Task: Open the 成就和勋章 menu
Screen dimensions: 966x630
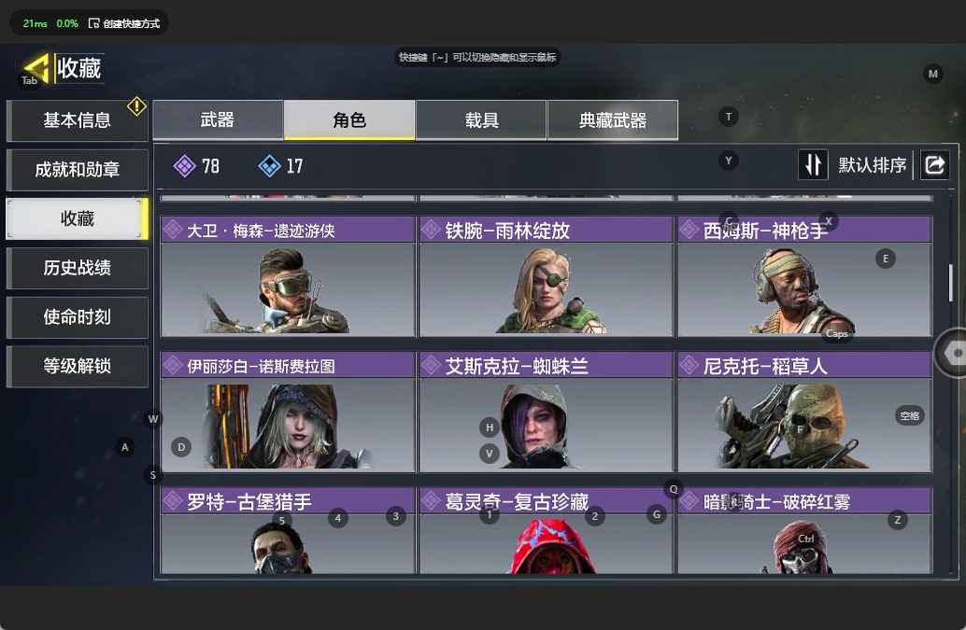Action: click(x=77, y=169)
